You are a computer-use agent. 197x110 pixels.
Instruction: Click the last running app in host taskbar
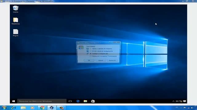pyautogui.click(x=61, y=108)
